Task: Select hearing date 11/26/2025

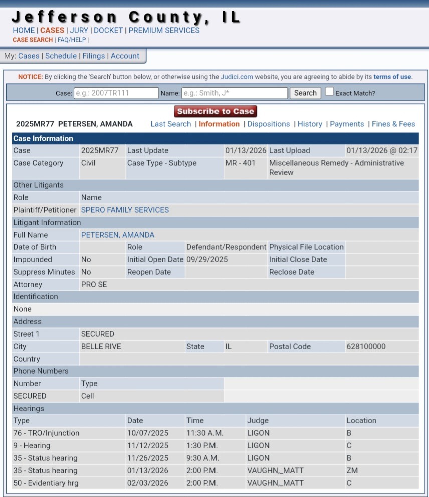Action: pyautogui.click(x=147, y=458)
